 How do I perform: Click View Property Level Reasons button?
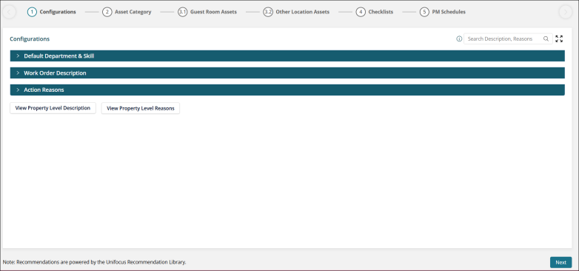(x=141, y=108)
